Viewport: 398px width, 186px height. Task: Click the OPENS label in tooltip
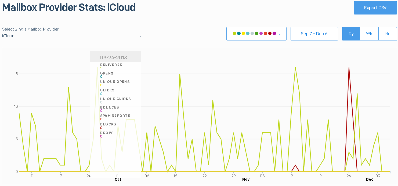107,73
